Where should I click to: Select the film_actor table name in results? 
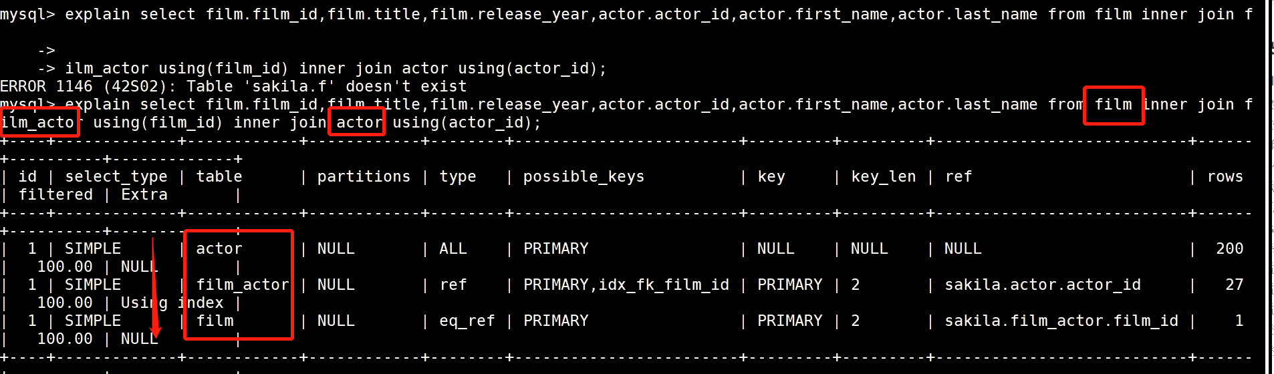click(242, 285)
